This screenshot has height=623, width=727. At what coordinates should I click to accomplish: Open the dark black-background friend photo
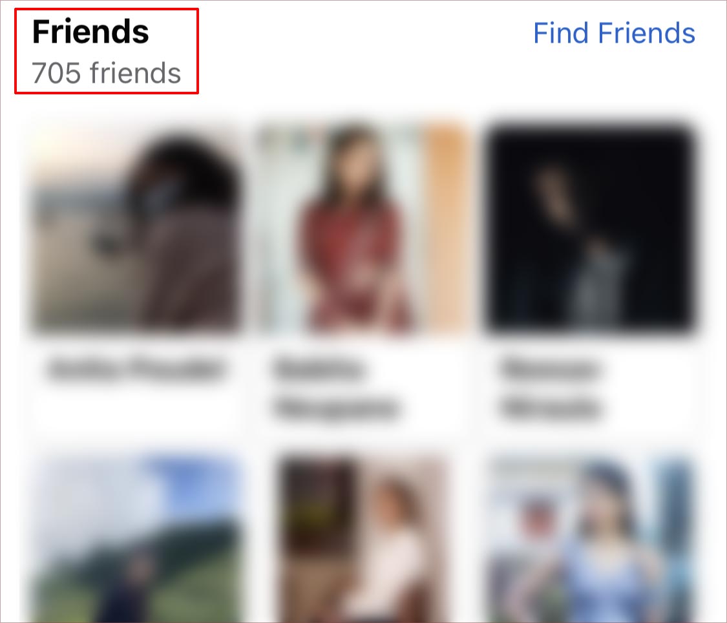click(590, 228)
